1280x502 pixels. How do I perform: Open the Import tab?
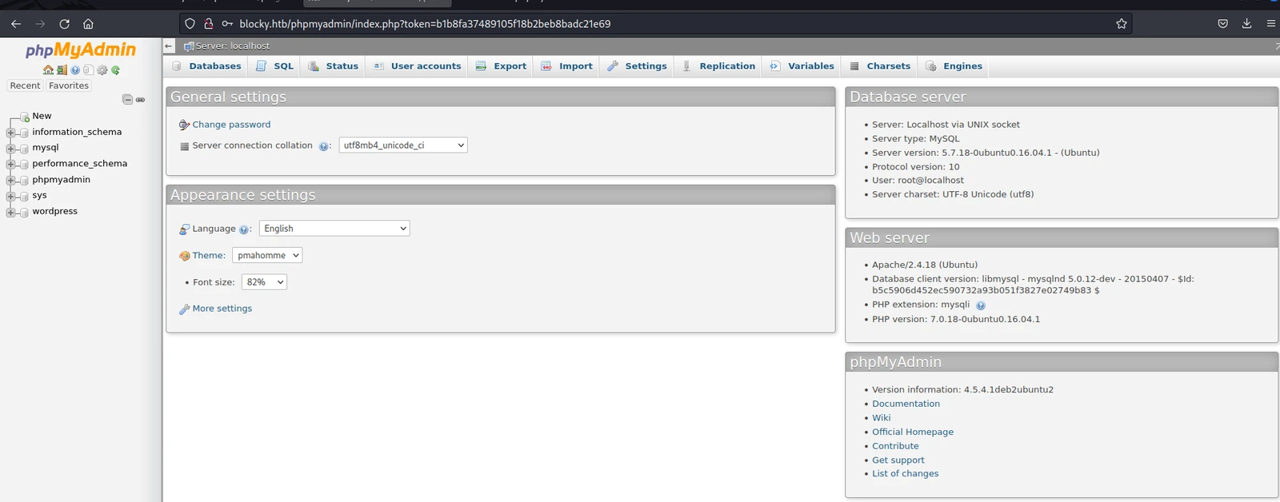click(x=566, y=66)
